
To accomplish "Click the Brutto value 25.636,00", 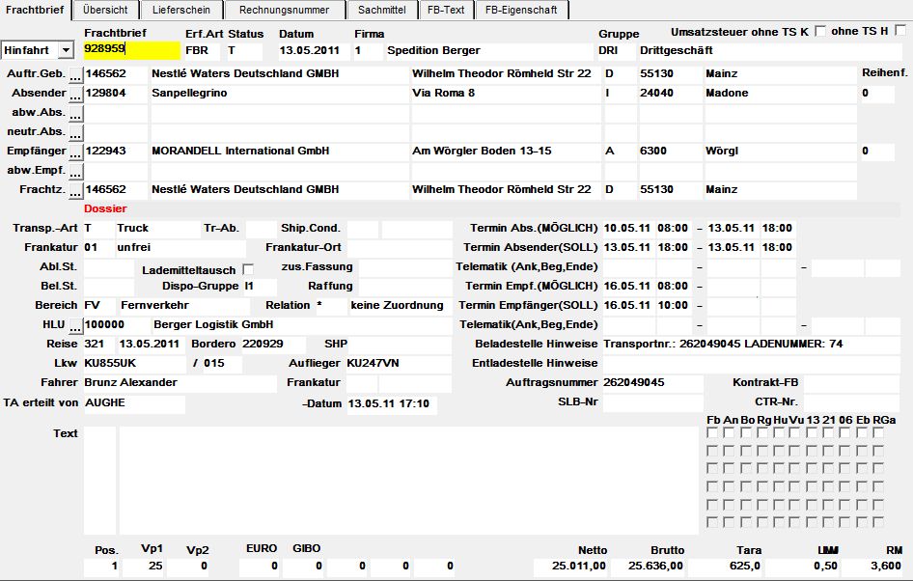I will coord(655,566).
